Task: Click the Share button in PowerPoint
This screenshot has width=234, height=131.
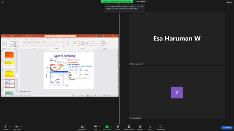Action: point(114,39)
